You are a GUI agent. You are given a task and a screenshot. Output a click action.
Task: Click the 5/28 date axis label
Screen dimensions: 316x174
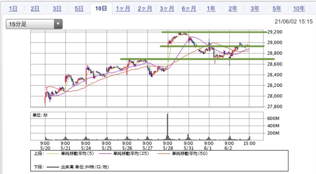pyautogui.click(x=168, y=148)
